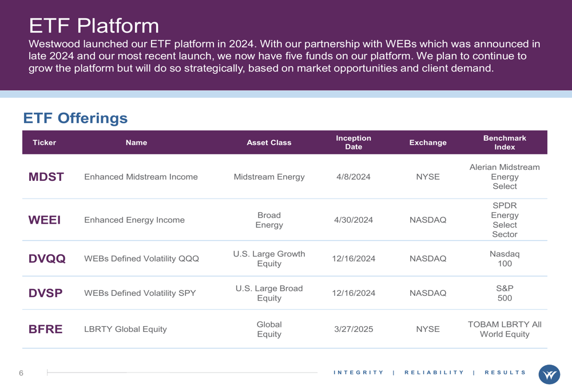Click Enhanced Energy Income fund name
Image resolution: width=572 pixels, height=392 pixels.
click(x=134, y=220)
